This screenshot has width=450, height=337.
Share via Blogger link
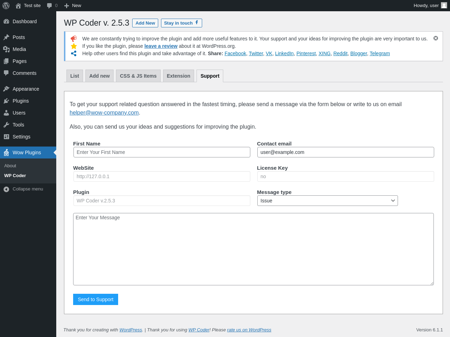[359, 53]
